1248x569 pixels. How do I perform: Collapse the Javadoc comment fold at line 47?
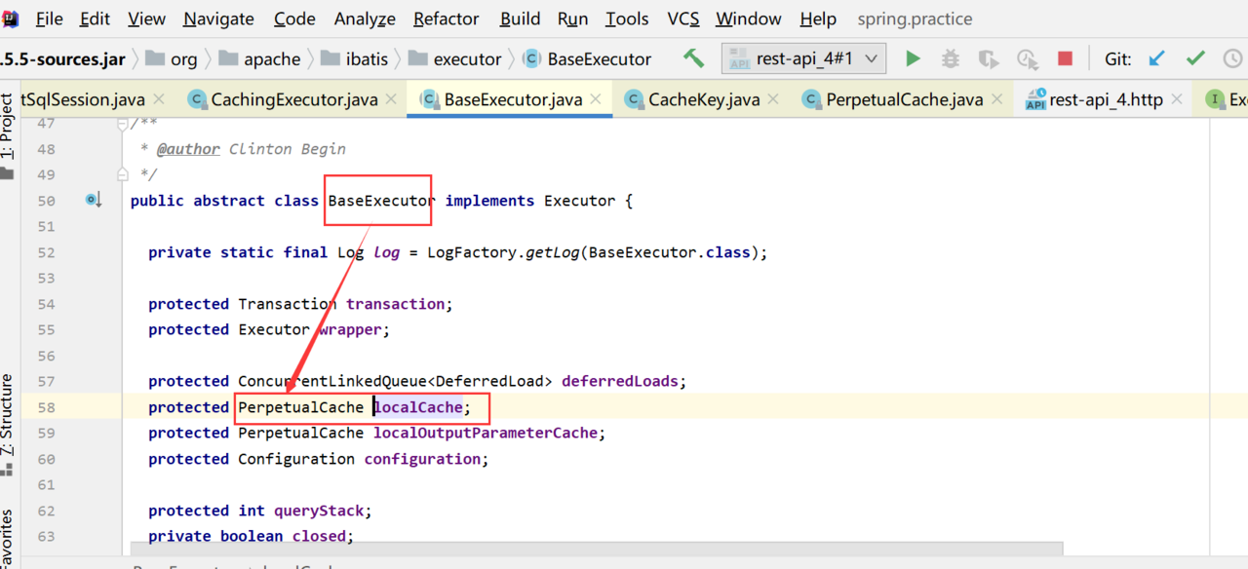[x=122, y=124]
